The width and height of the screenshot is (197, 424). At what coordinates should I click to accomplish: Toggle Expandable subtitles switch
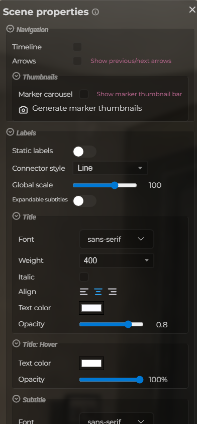click(84, 200)
